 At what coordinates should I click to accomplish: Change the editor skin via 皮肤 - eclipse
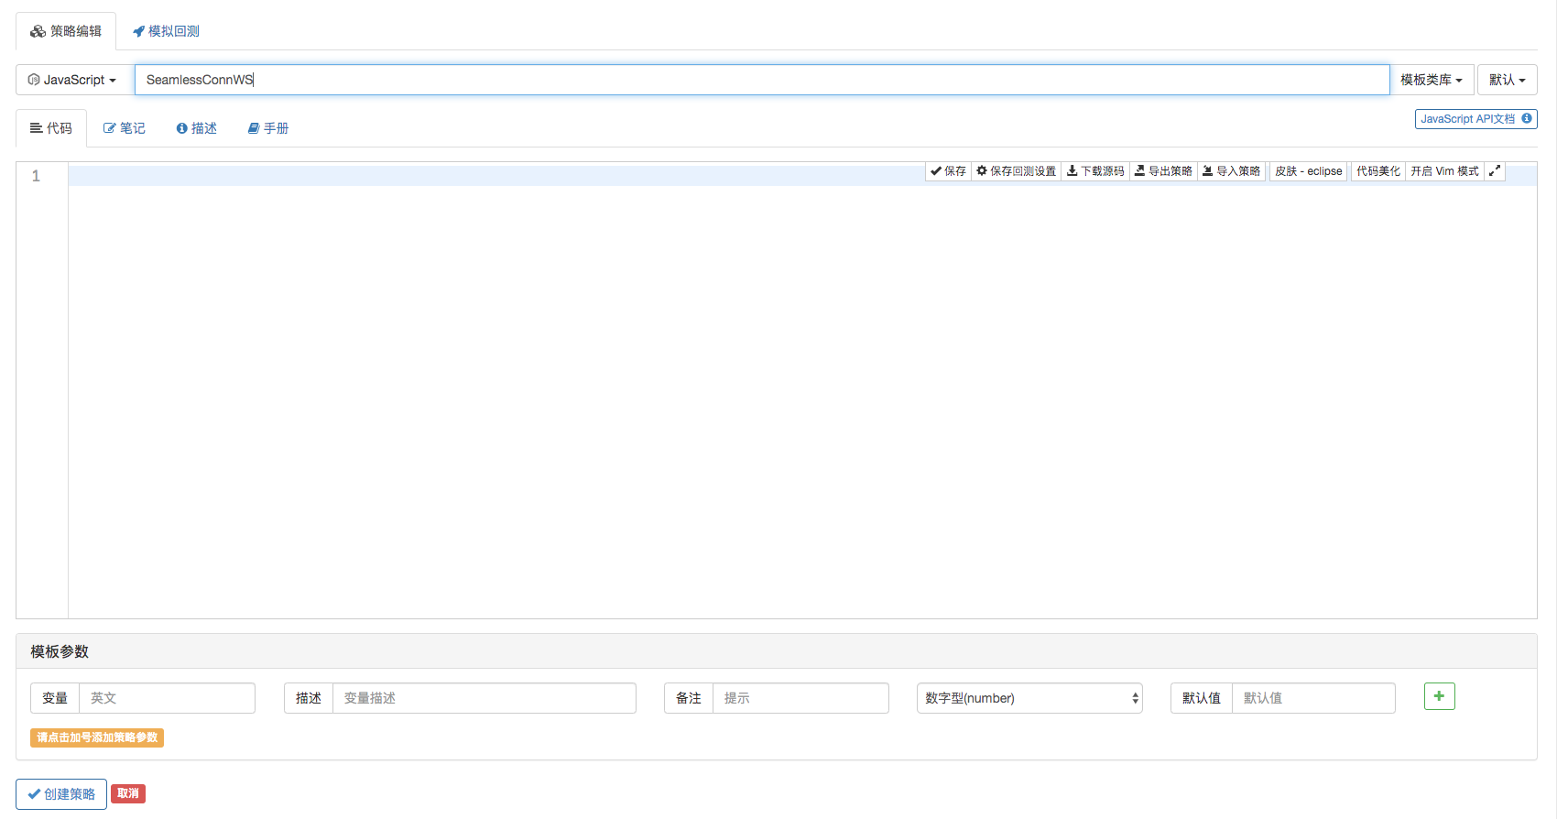tap(1309, 171)
